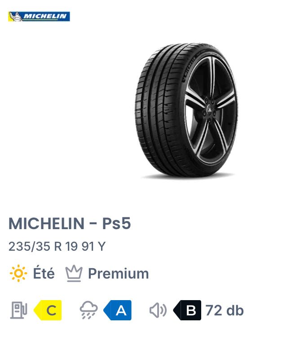This screenshot has height=350, width=287.
Task: Click the crown icon
Action: (74, 274)
